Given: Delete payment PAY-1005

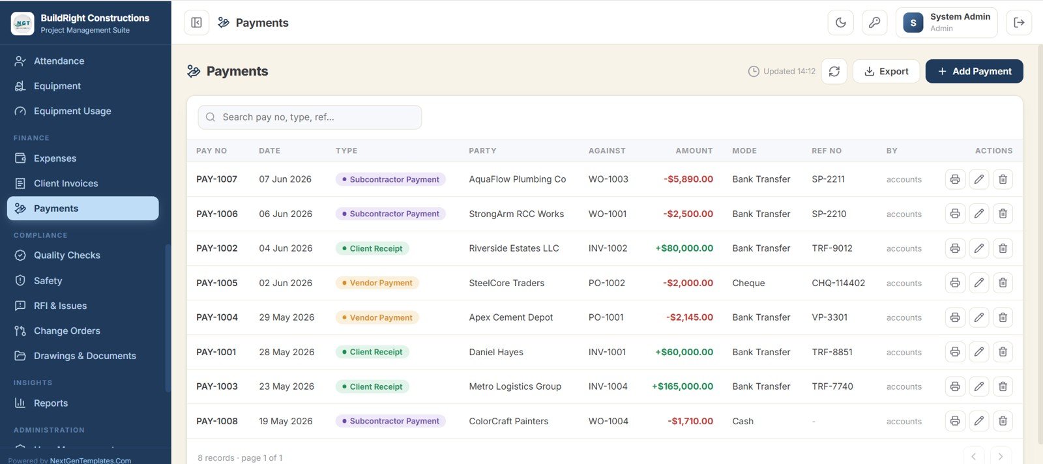Looking at the screenshot, I should (1003, 283).
